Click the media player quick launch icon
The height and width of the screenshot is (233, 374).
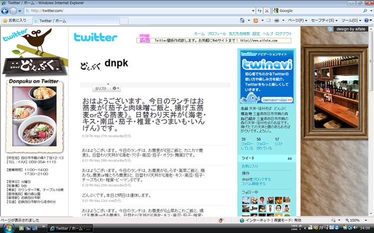pyautogui.click(x=21, y=228)
